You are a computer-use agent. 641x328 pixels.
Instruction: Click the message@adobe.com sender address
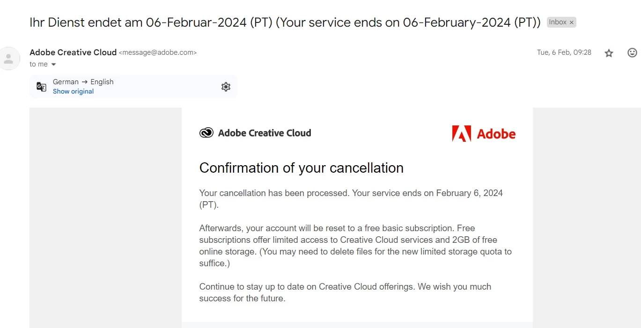tap(158, 52)
